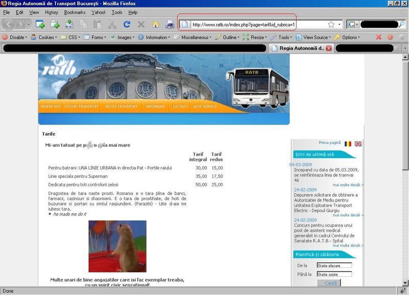Image resolution: width=409 pixels, height=295 pixels.
Task: Open TITLURI TRANSPORT site menu
Action: (x=81, y=106)
